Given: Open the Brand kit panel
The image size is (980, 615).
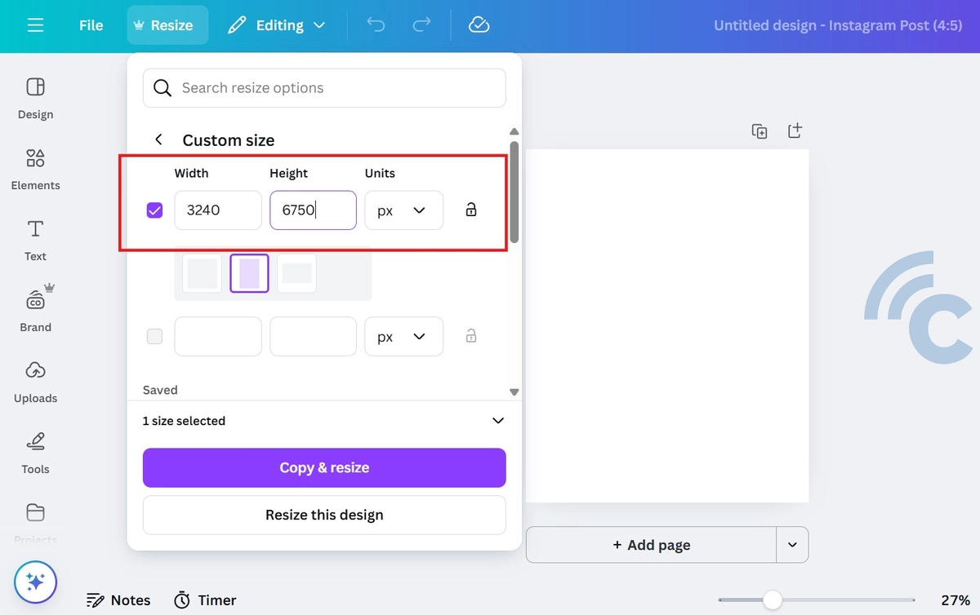Looking at the screenshot, I should point(35,311).
